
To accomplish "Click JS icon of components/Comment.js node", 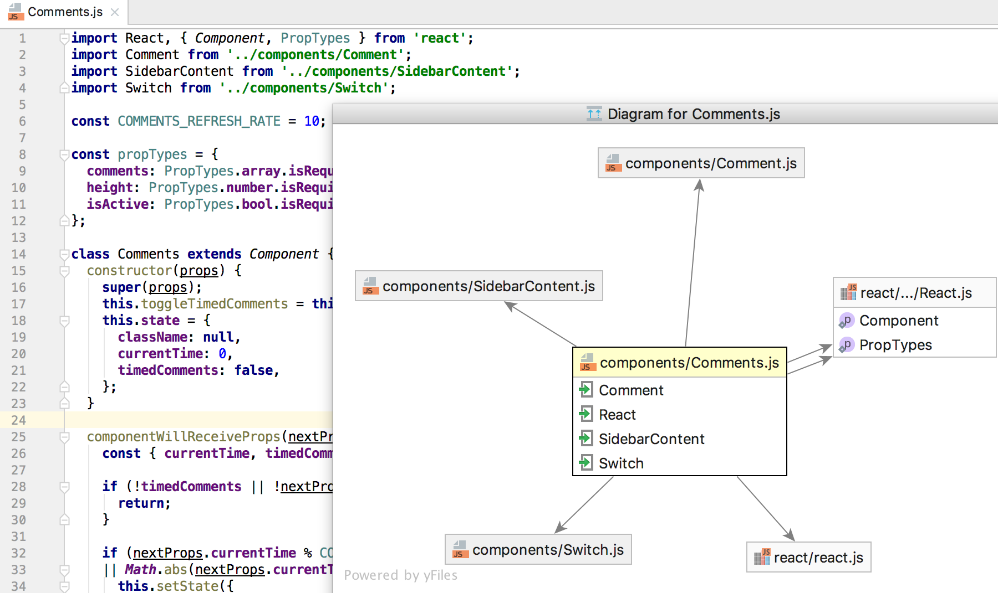I will click(613, 163).
